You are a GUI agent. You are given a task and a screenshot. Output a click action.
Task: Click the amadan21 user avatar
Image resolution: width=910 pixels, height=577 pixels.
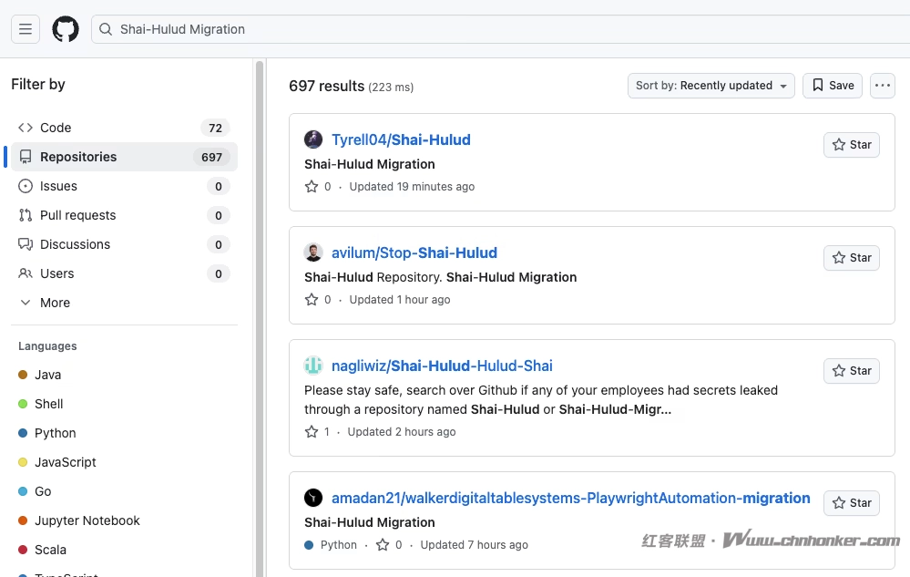click(313, 498)
